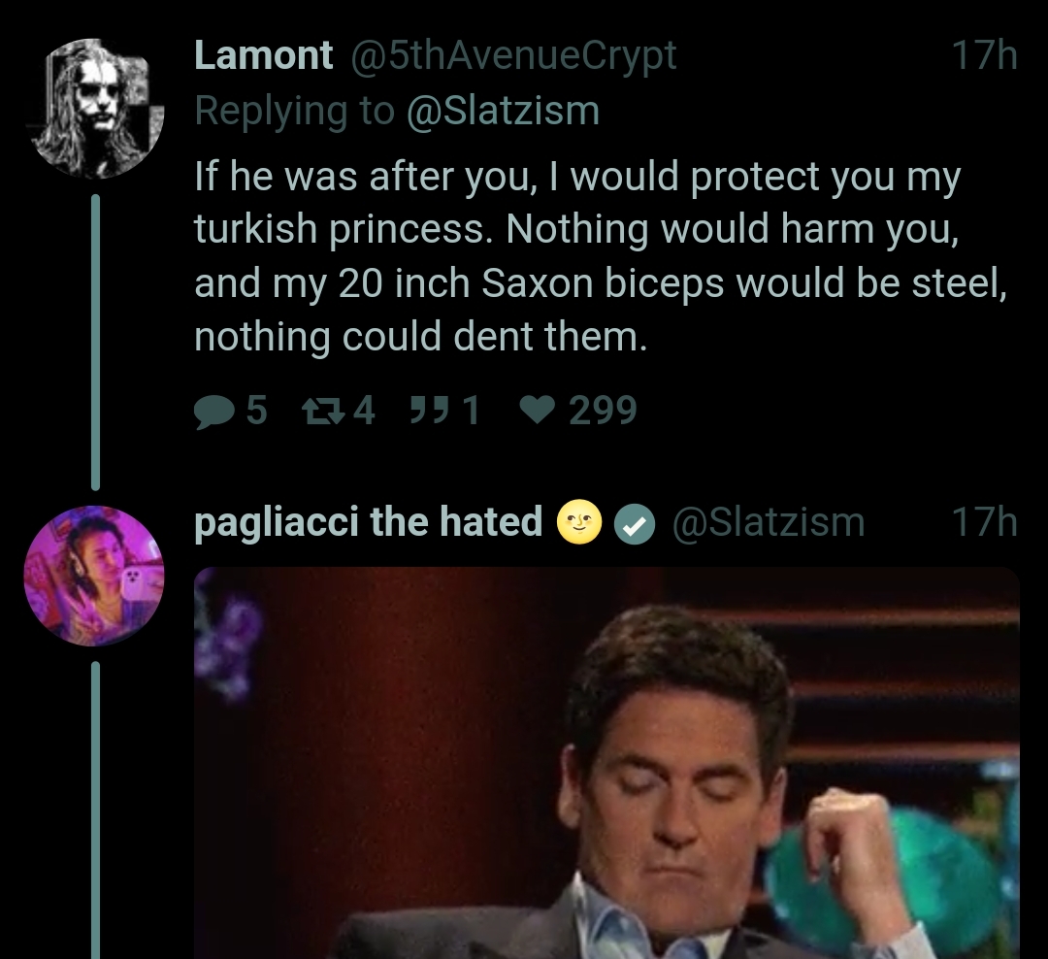Image resolution: width=1048 pixels, height=959 pixels.
Task: Click the thread connector line below Lamont
Action: [x=95, y=342]
